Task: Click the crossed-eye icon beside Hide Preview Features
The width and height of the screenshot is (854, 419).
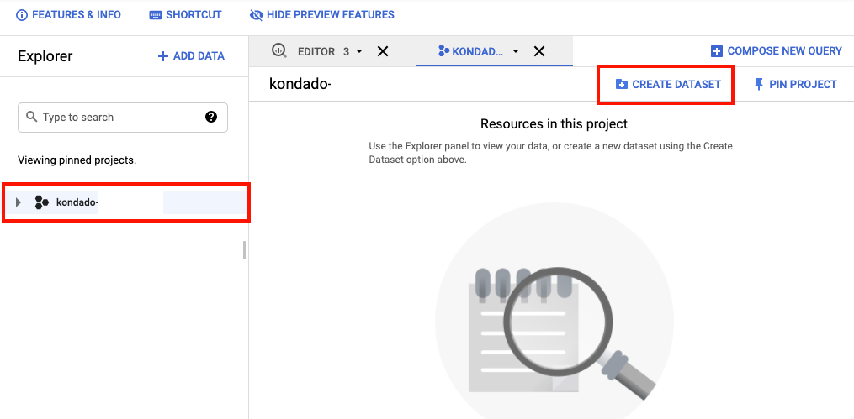Action: [x=256, y=15]
